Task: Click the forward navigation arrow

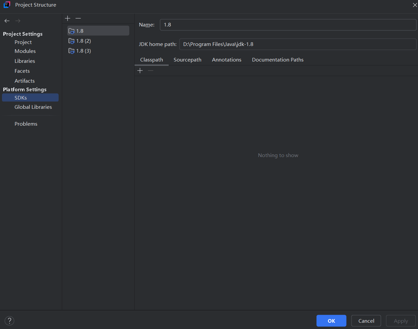Action: point(18,21)
